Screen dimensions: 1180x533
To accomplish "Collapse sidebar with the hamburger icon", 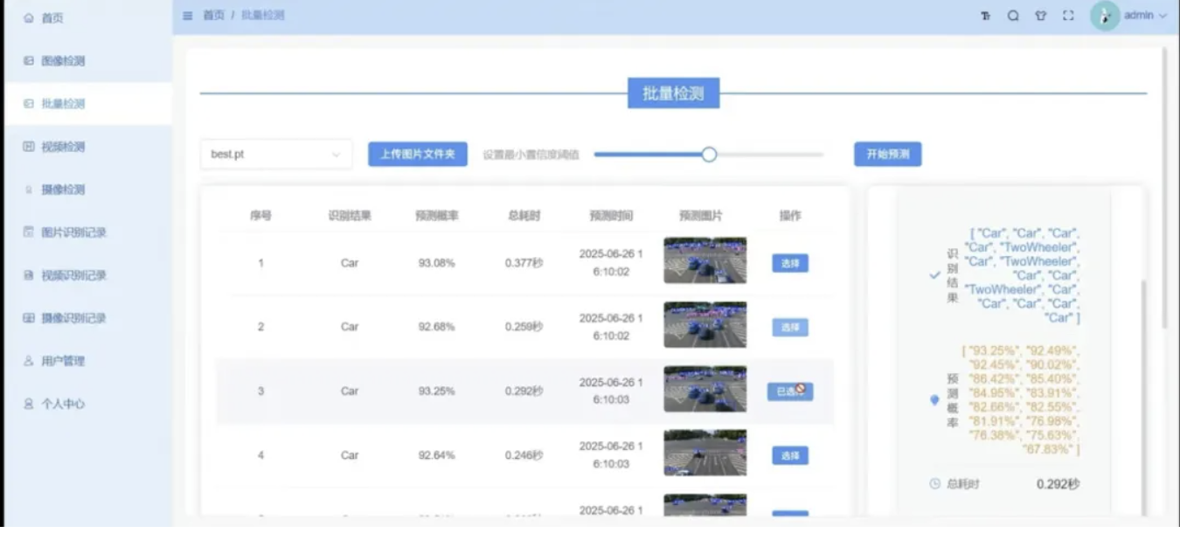I will click(188, 16).
